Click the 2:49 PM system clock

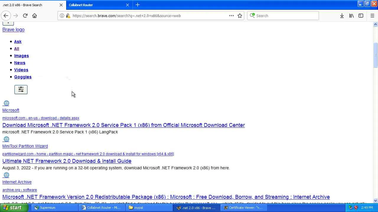point(367,208)
